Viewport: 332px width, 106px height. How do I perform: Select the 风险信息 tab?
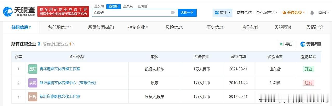(174, 27)
